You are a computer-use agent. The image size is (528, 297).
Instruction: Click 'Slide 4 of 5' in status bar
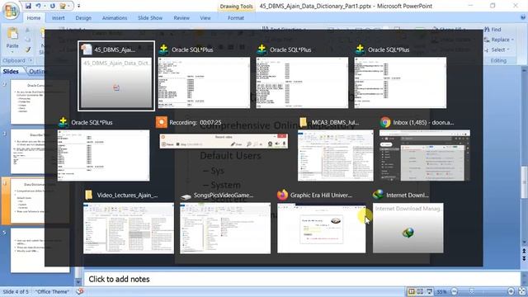(x=16, y=291)
